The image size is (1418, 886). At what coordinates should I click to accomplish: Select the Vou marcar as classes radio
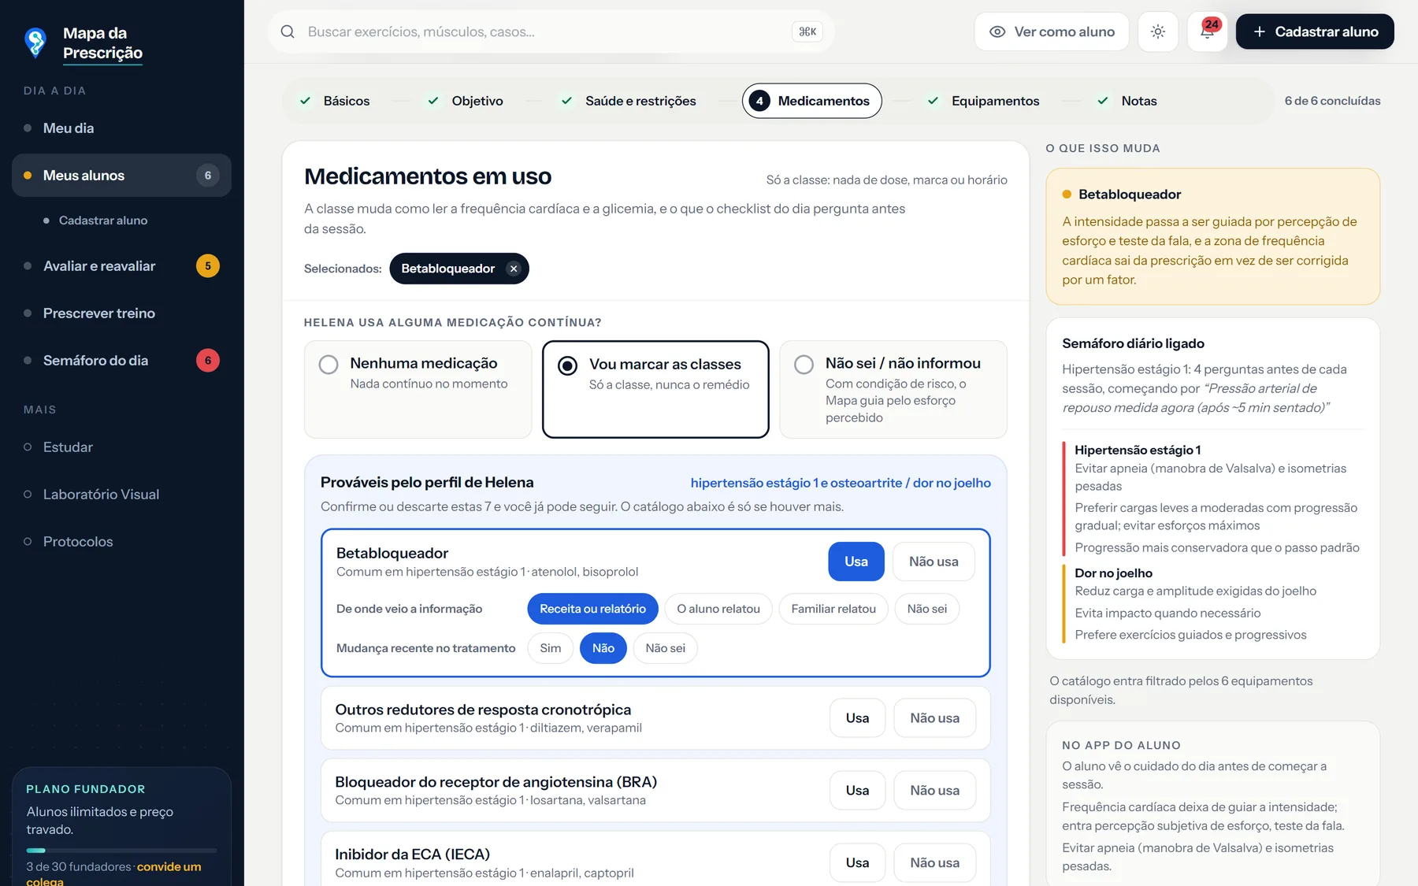tap(655, 389)
